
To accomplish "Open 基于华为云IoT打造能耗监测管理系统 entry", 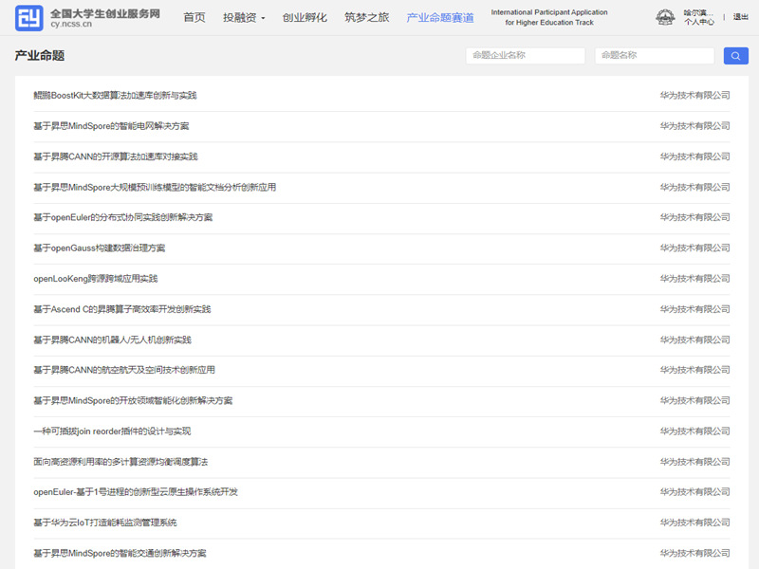I will point(104,523).
